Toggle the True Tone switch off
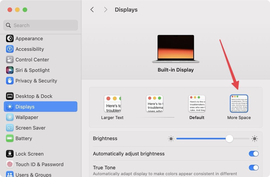Viewport: 270px width, 177px height. pos(254,168)
